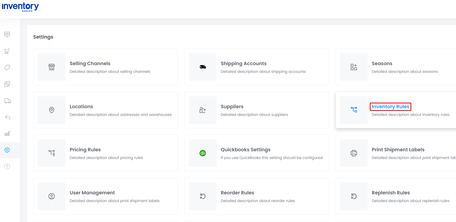Open Reorder Rules title
456x222 pixels.
[237, 193]
